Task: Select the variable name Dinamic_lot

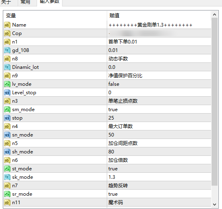Action: (x=25, y=67)
